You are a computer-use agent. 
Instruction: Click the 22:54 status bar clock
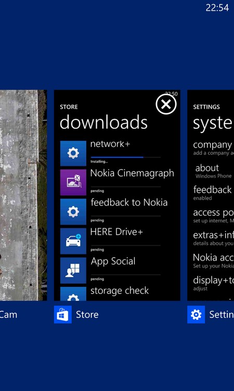click(x=217, y=8)
